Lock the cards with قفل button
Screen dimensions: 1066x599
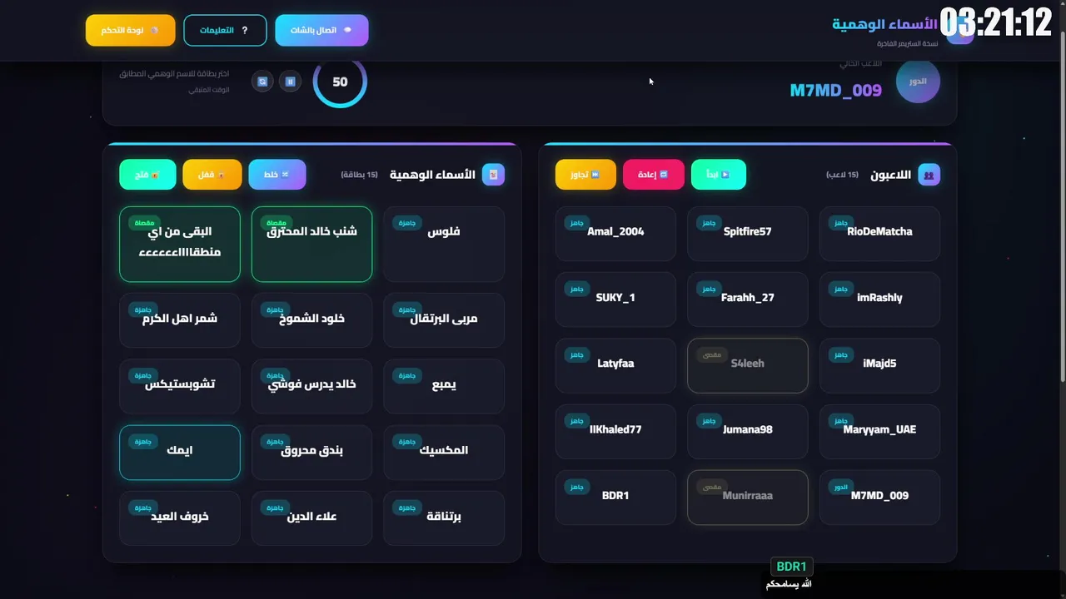(x=212, y=175)
